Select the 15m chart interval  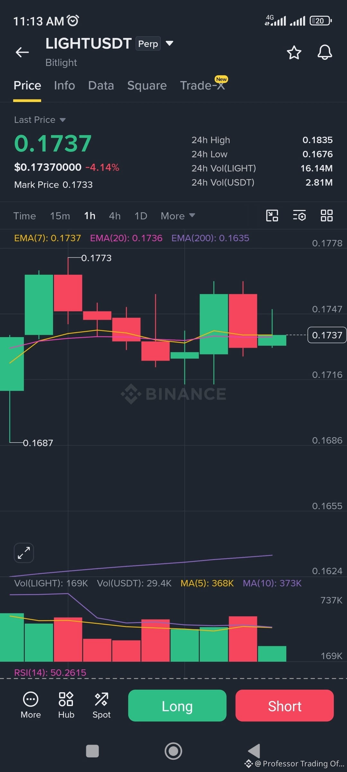(x=60, y=216)
